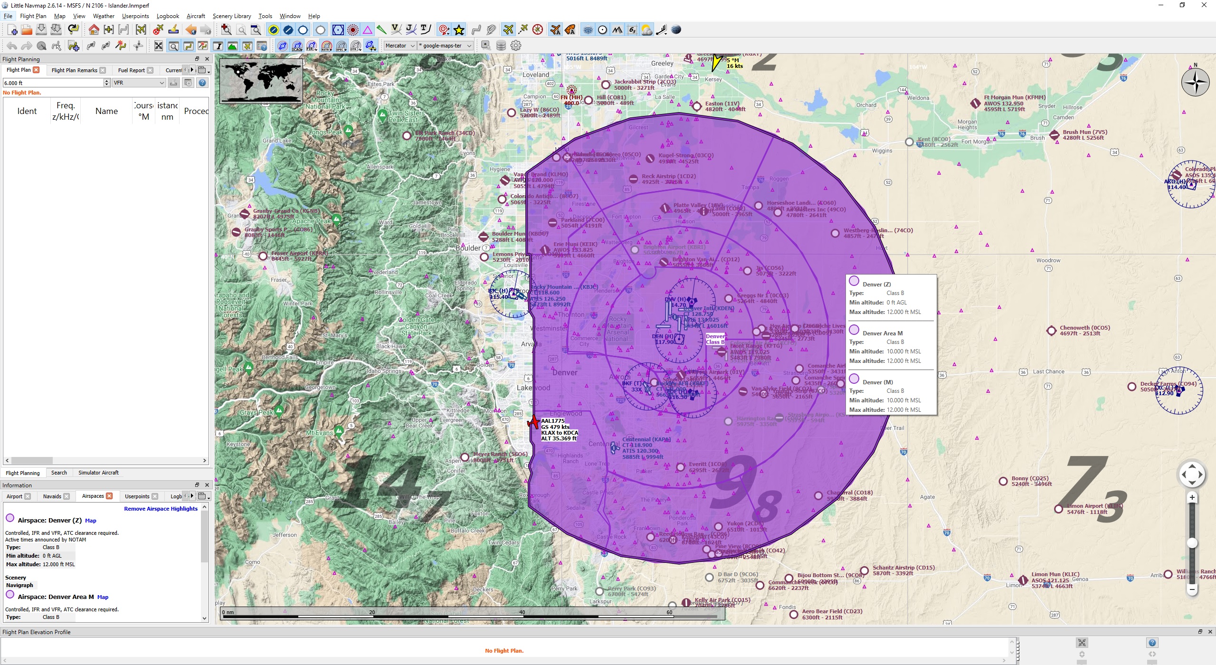1216x665 pixels.
Task: Open the Flight Planning tab list dropdown
Action: (x=203, y=70)
